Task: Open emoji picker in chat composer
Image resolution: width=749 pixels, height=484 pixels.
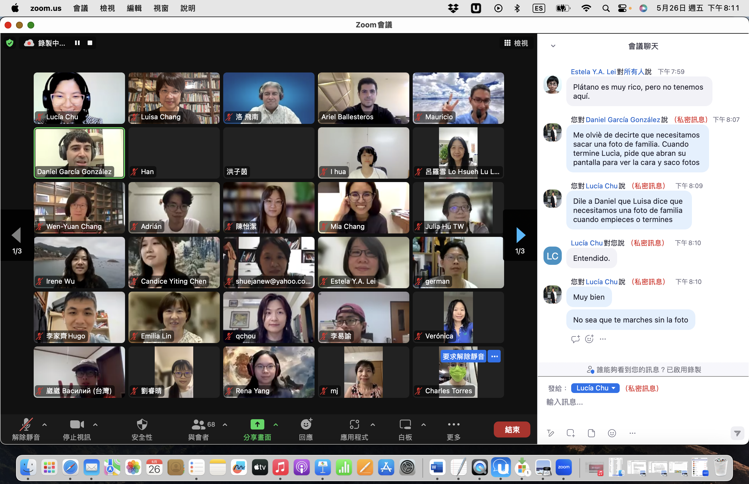Action: (612, 433)
